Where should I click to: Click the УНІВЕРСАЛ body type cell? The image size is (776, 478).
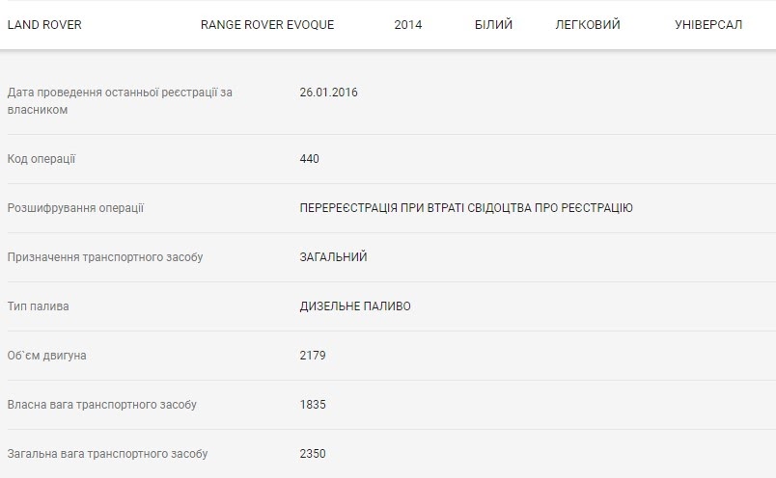(708, 25)
